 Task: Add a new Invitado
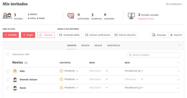point(11,35)
